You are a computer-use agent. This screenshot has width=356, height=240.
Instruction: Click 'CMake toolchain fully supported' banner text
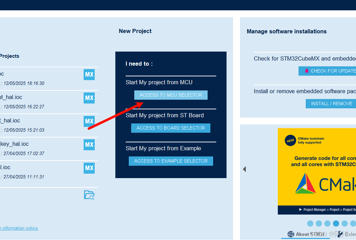pyautogui.click(x=311, y=140)
